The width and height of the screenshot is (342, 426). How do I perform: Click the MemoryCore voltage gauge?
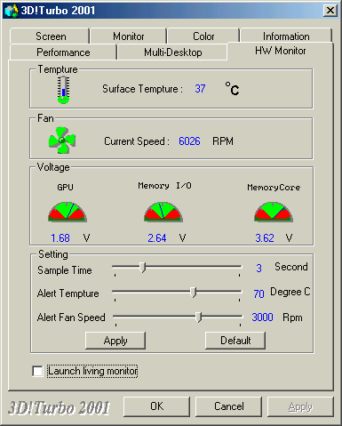click(274, 212)
